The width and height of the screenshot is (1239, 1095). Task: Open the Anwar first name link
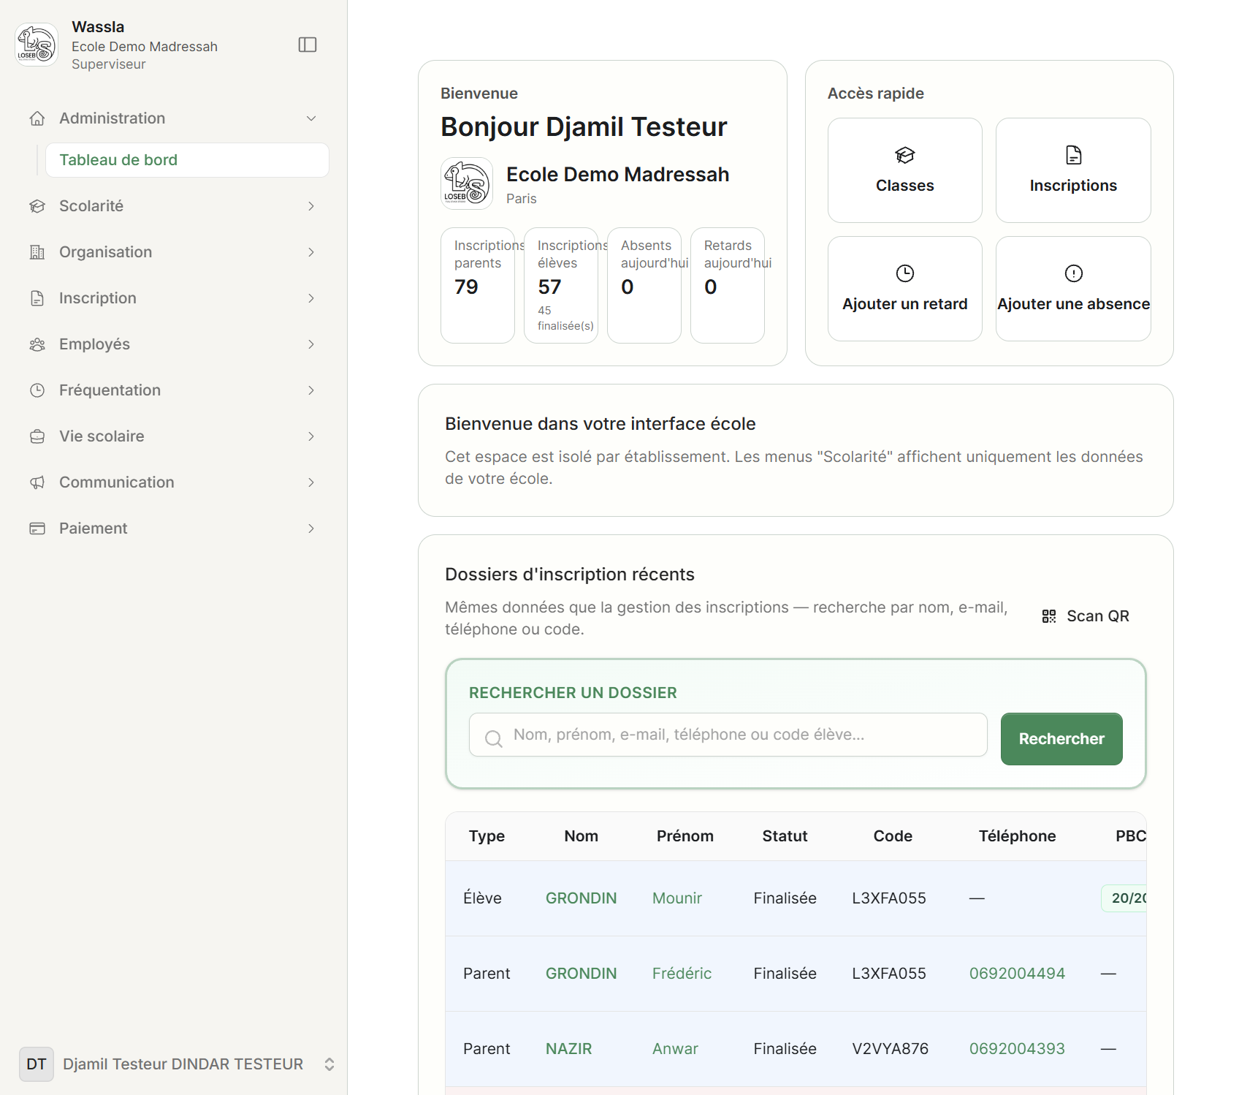click(x=676, y=1049)
